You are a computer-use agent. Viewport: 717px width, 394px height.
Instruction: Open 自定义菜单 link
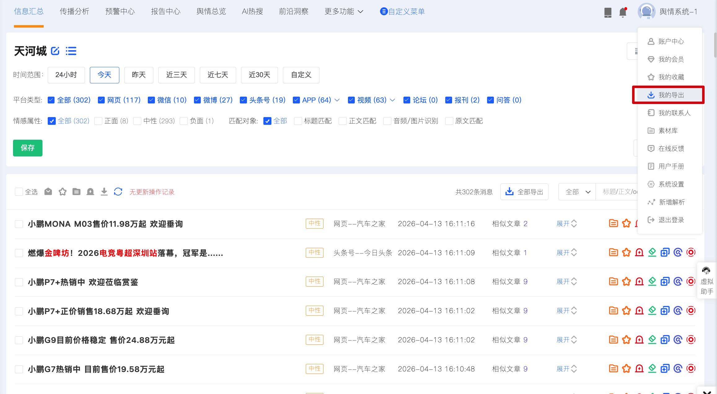tap(402, 11)
